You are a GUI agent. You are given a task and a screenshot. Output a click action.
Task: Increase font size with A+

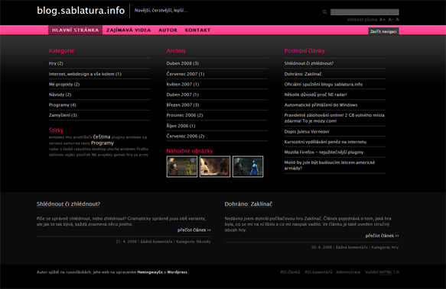[383, 20]
